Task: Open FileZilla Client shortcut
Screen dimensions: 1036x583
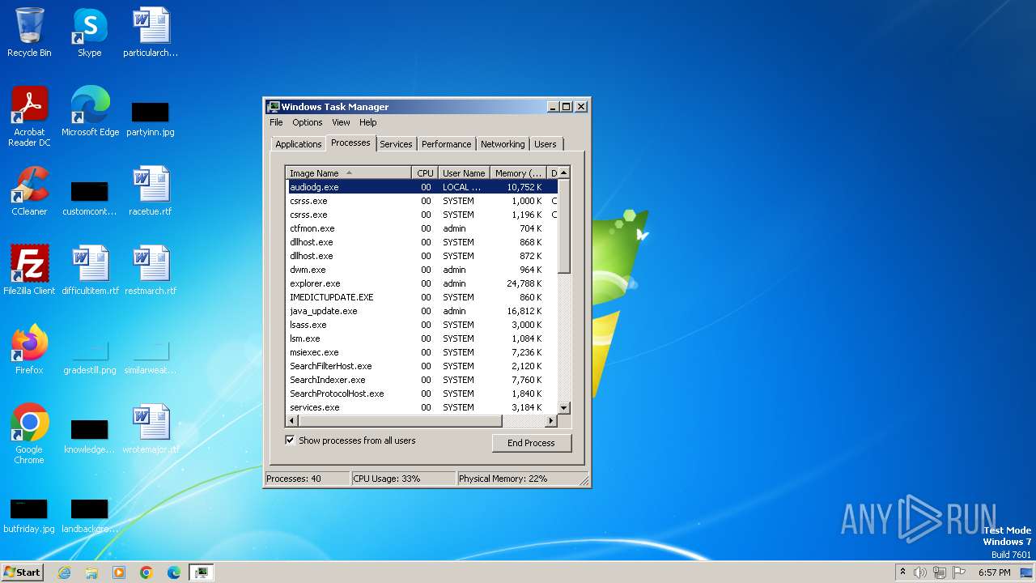Action: (x=29, y=270)
